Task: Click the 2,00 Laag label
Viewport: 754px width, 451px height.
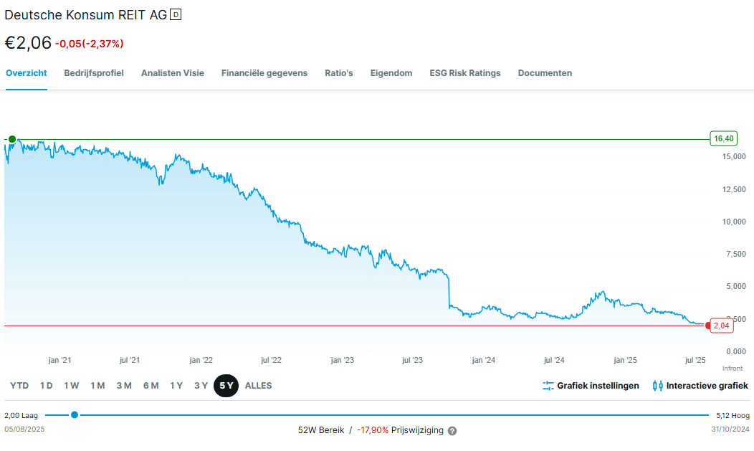Action: click(x=22, y=415)
